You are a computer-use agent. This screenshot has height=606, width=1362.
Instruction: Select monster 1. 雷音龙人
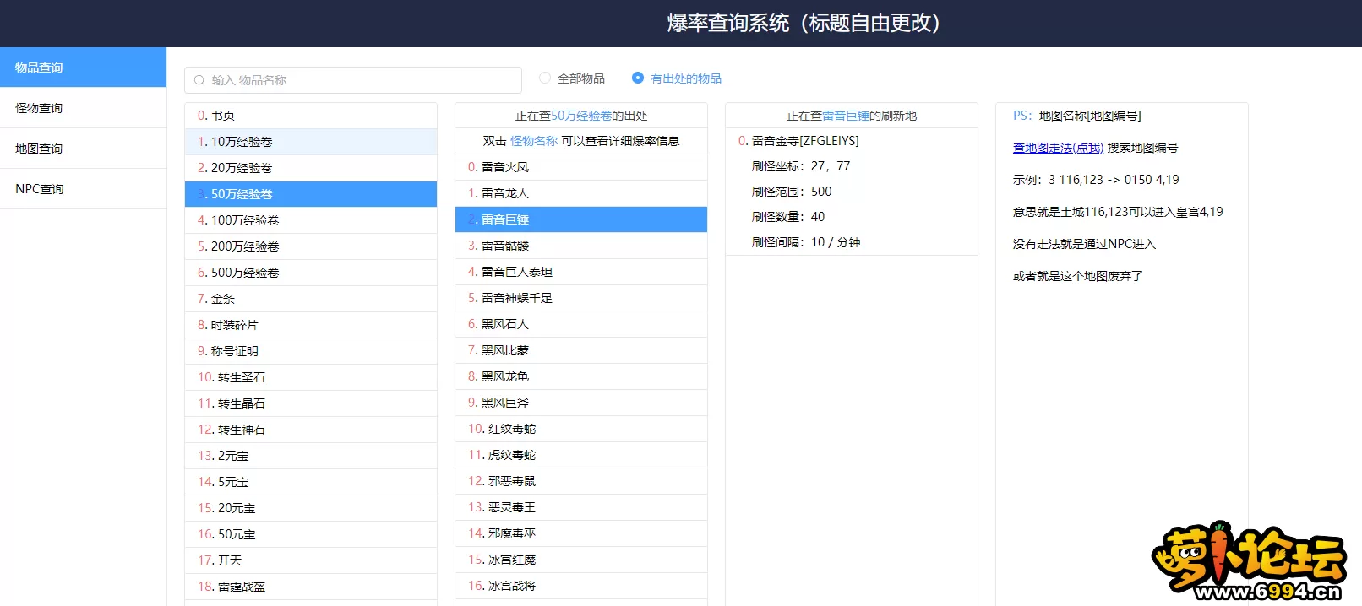click(x=581, y=193)
